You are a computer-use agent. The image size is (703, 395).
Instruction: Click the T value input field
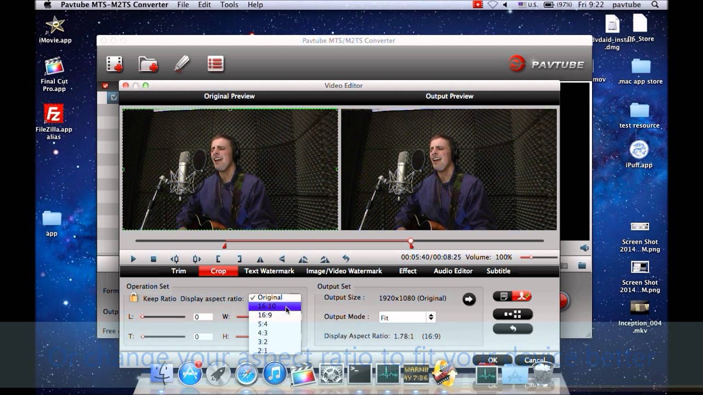203,337
